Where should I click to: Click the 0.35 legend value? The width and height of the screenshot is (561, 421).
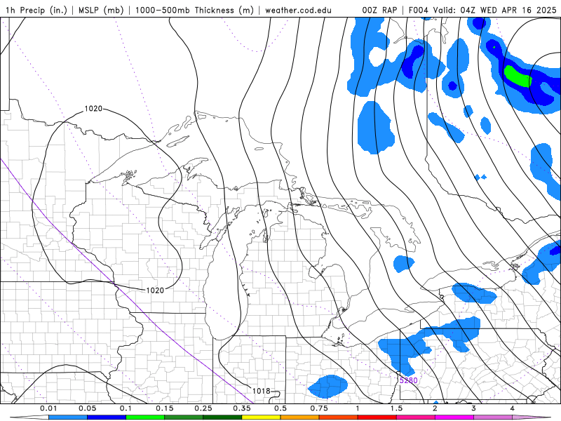[242, 408]
